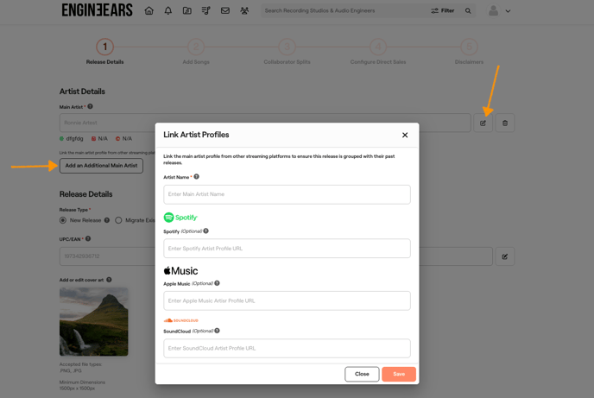This screenshot has width=594, height=398.
Task: Open the projects folder icon in navbar
Action: coord(186,11)
